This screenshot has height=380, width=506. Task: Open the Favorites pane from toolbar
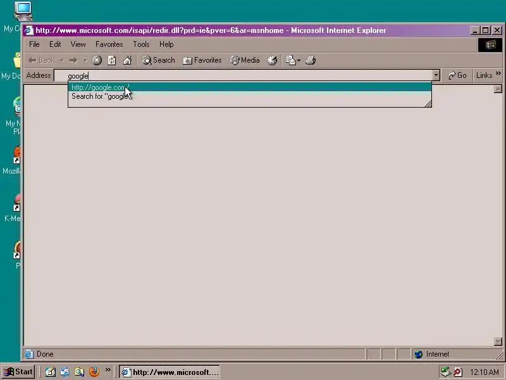202,60
